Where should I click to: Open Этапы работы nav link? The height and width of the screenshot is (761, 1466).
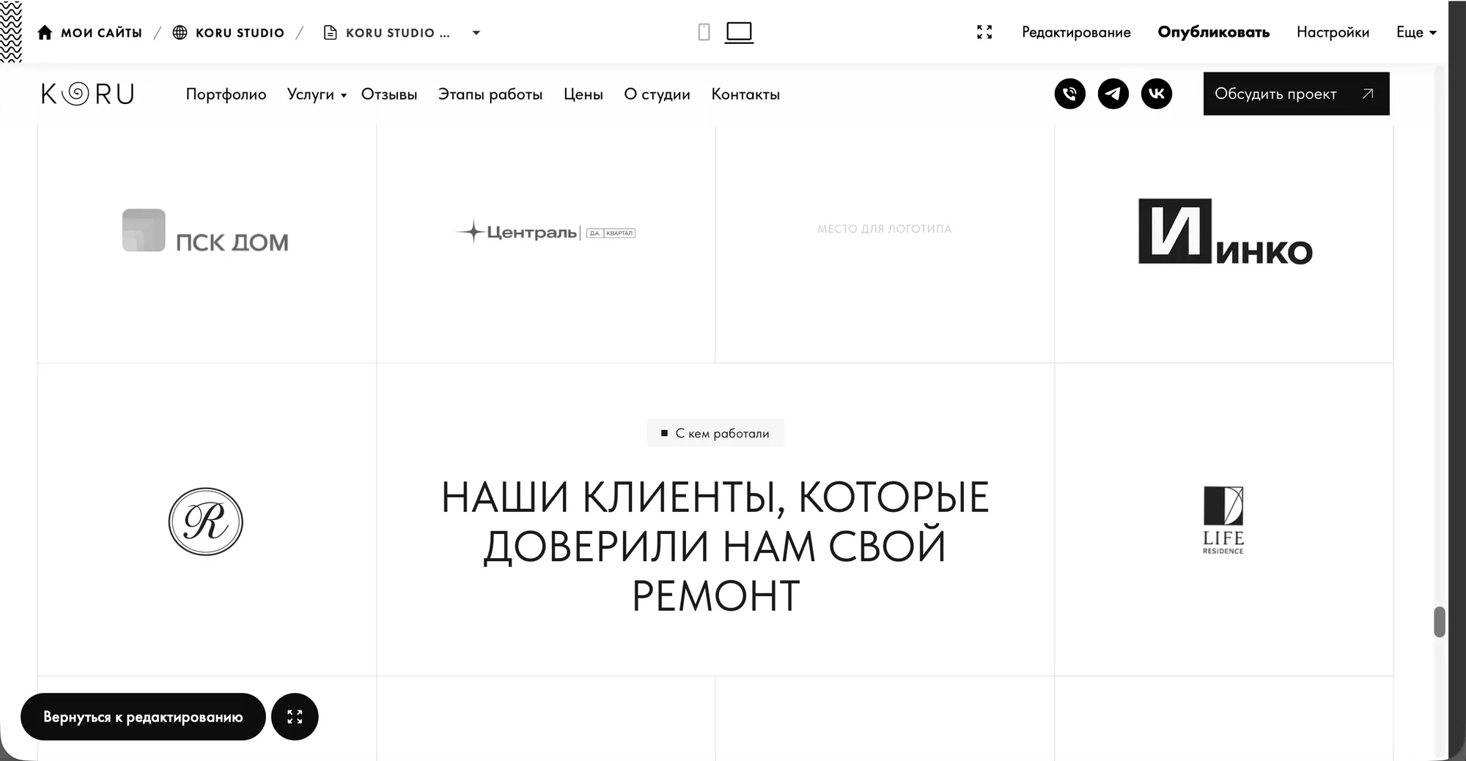point(490,94)
